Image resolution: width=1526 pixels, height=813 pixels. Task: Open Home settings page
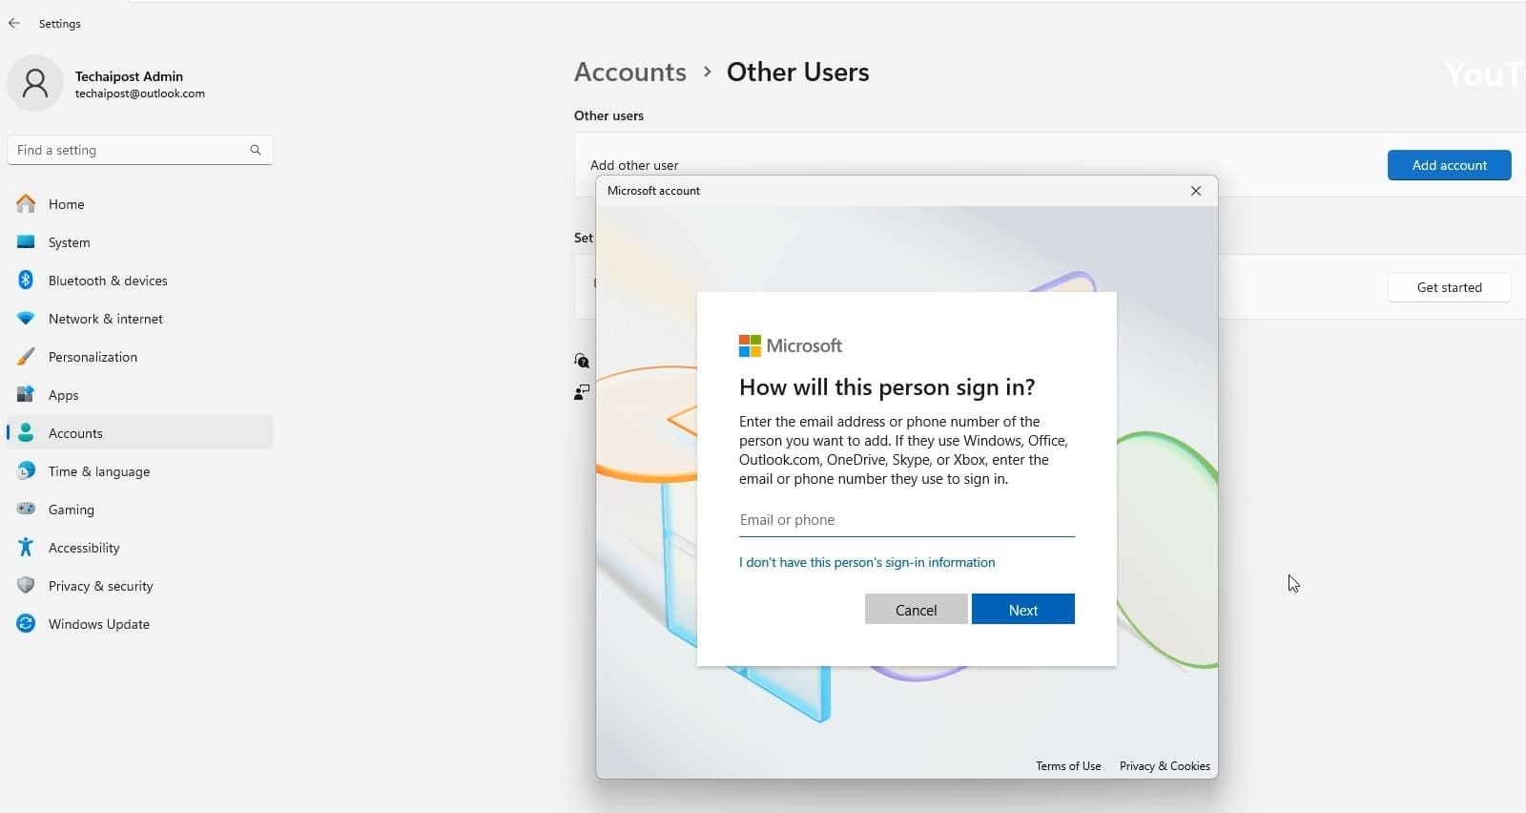tap(140, 203)
